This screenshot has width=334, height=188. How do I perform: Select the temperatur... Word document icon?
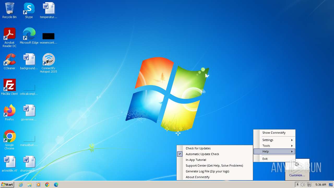49,10
